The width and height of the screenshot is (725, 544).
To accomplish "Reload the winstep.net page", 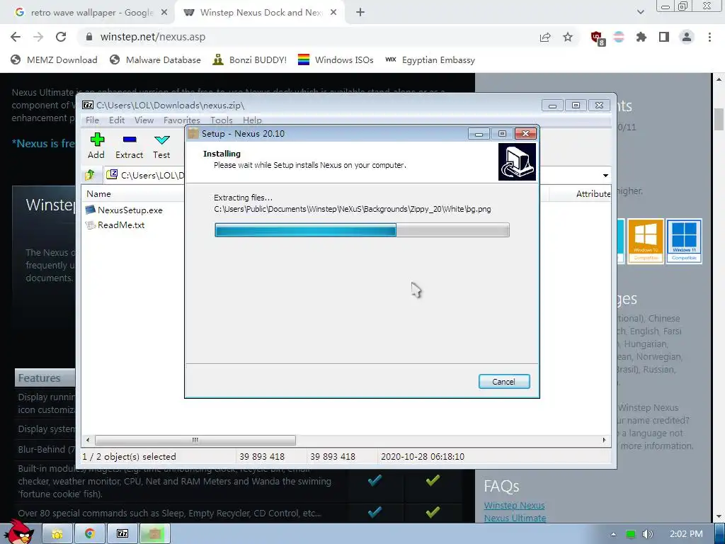I will (61, 37).
